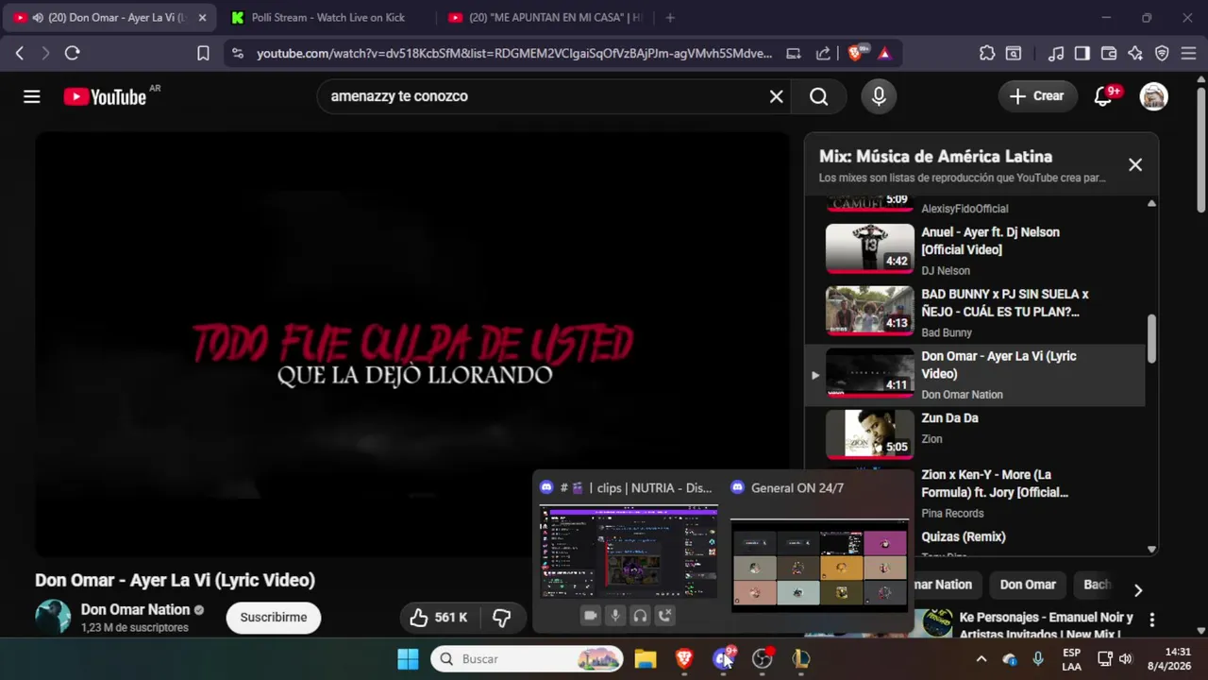1208x680 pixels.
Task: Start voice search with the microphone icon
Action: coord(879,96)
